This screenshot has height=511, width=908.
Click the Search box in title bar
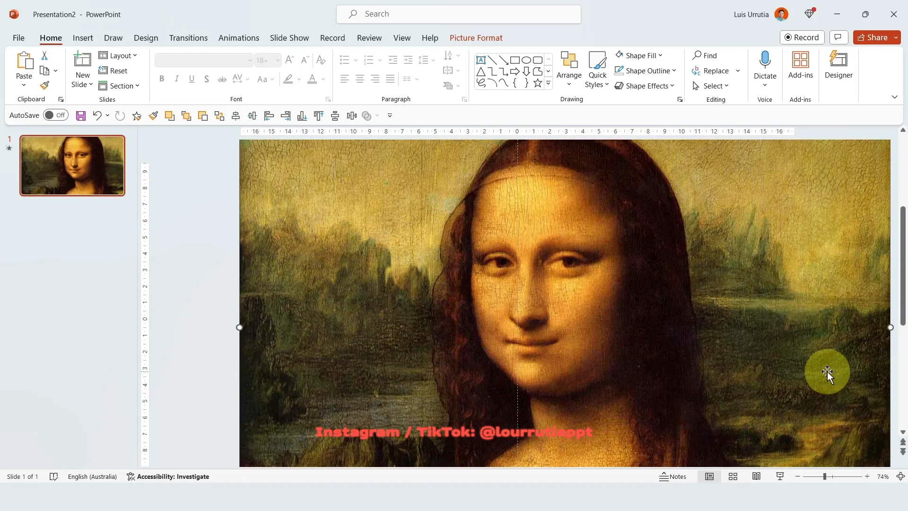(x=459, y=14)
